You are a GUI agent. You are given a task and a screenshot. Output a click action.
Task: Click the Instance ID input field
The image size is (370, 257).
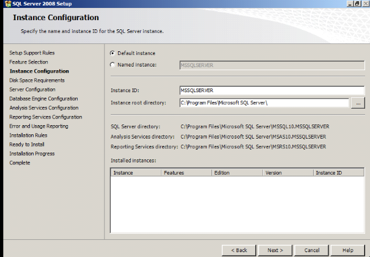(x=272, y=91)
